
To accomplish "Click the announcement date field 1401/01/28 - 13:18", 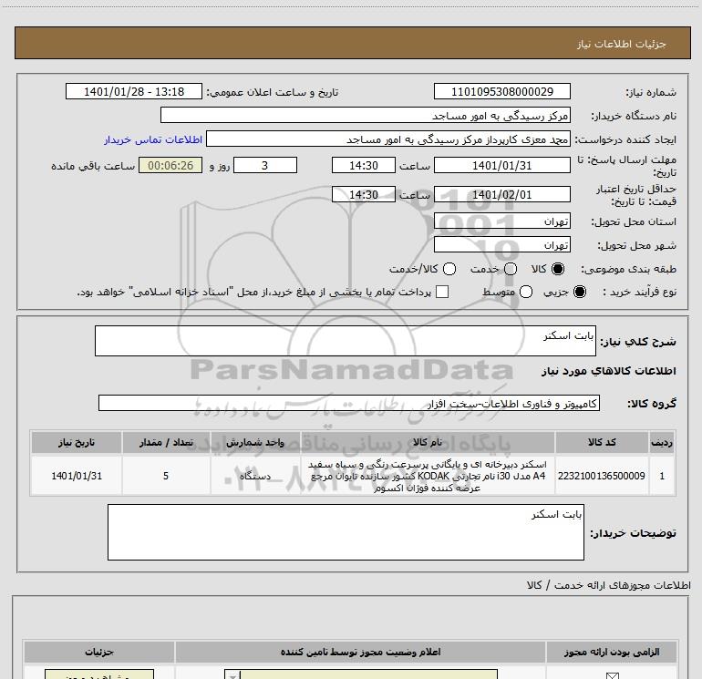I will tap(134, 92).
